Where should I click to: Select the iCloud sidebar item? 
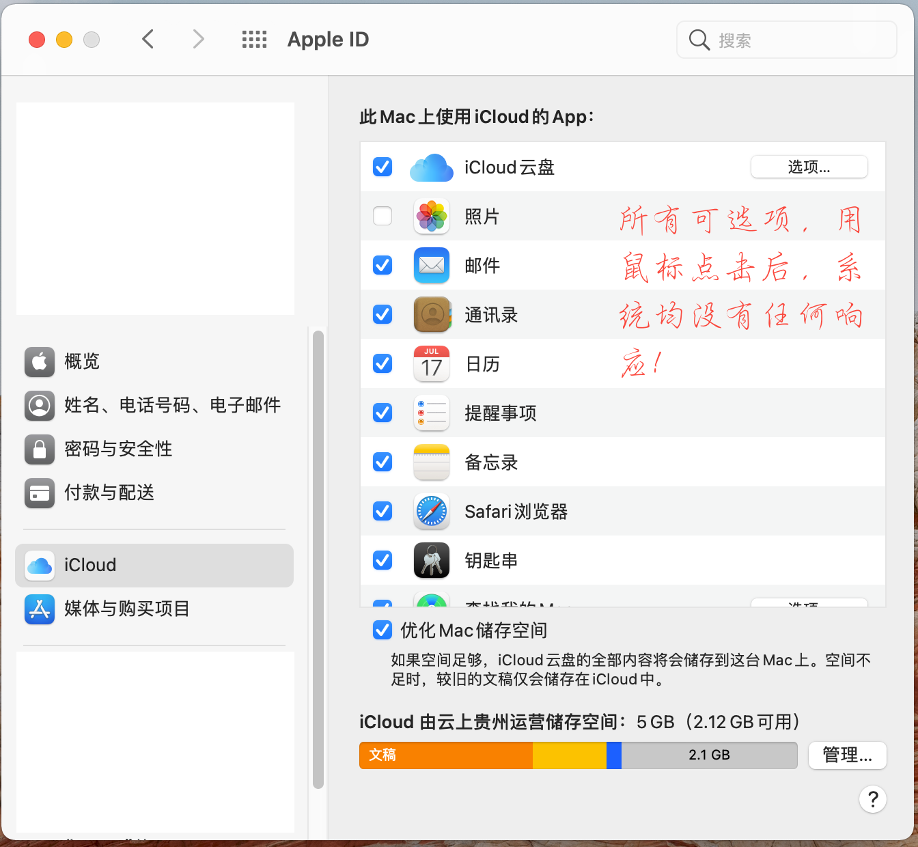point(154,566)
